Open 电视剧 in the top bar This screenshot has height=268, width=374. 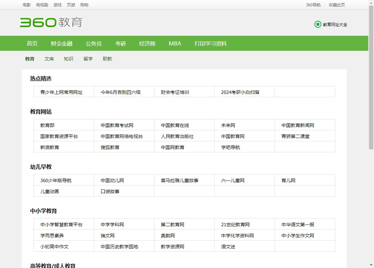click(x=42, y=5)
